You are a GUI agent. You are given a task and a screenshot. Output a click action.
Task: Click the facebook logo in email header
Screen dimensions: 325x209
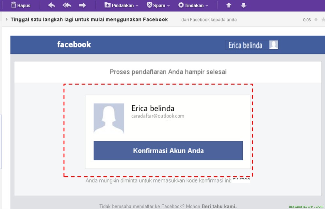point(74,44)
